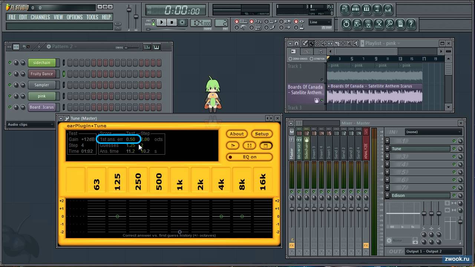Switch to Song mode with the SONG radio
Screen dimensions: 475x267
[153, 24]
